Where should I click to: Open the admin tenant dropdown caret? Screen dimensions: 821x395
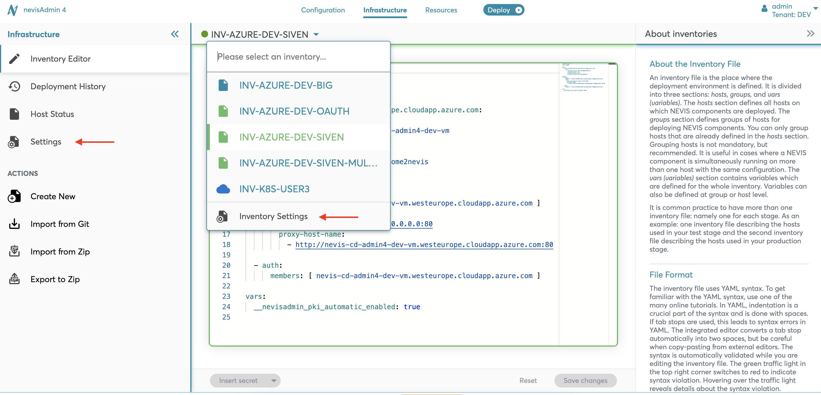pos(816,9)
